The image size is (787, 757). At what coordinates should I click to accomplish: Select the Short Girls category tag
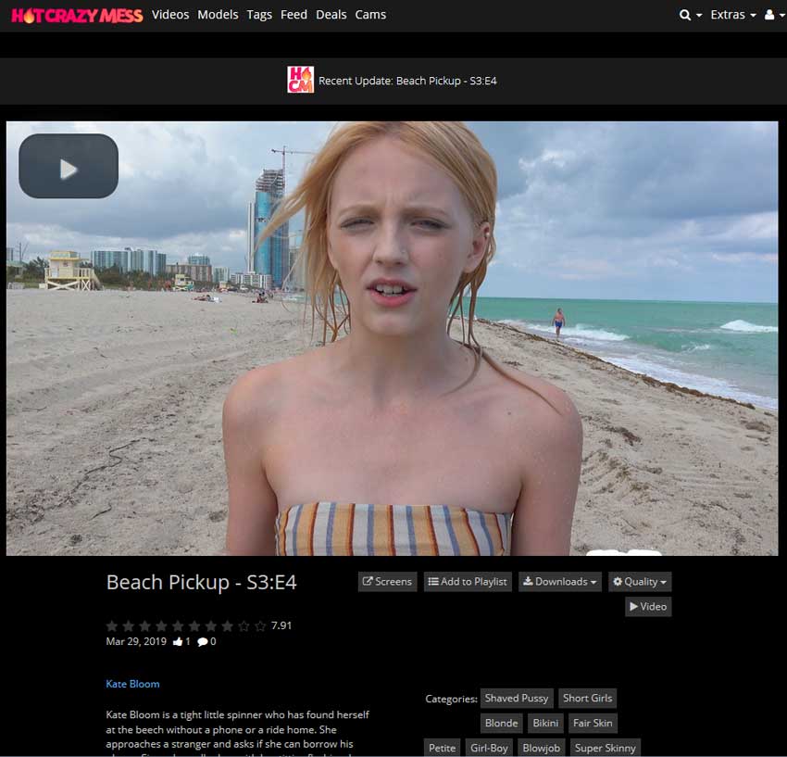[x=587, y=699]
